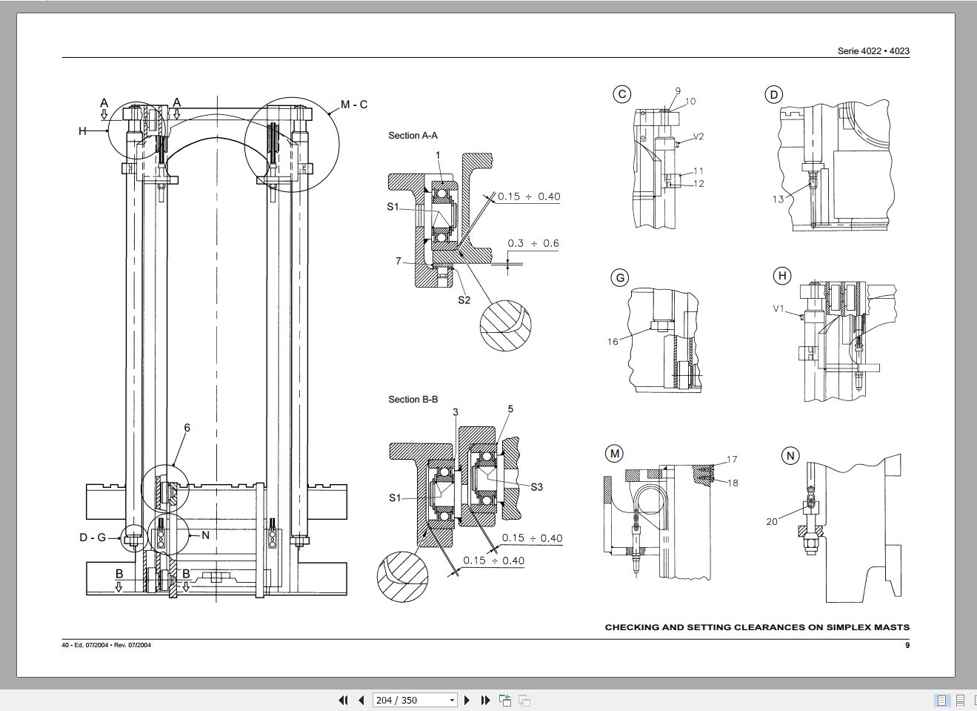This screenshot has width=977, height=711.
Task: Click the page number 9 at bottom right of document
Action: pos(907,644)
